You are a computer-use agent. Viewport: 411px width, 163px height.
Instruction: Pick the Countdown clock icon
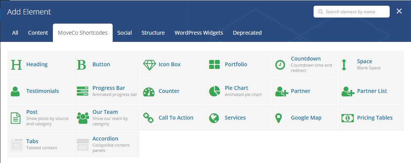pos(280,65)
